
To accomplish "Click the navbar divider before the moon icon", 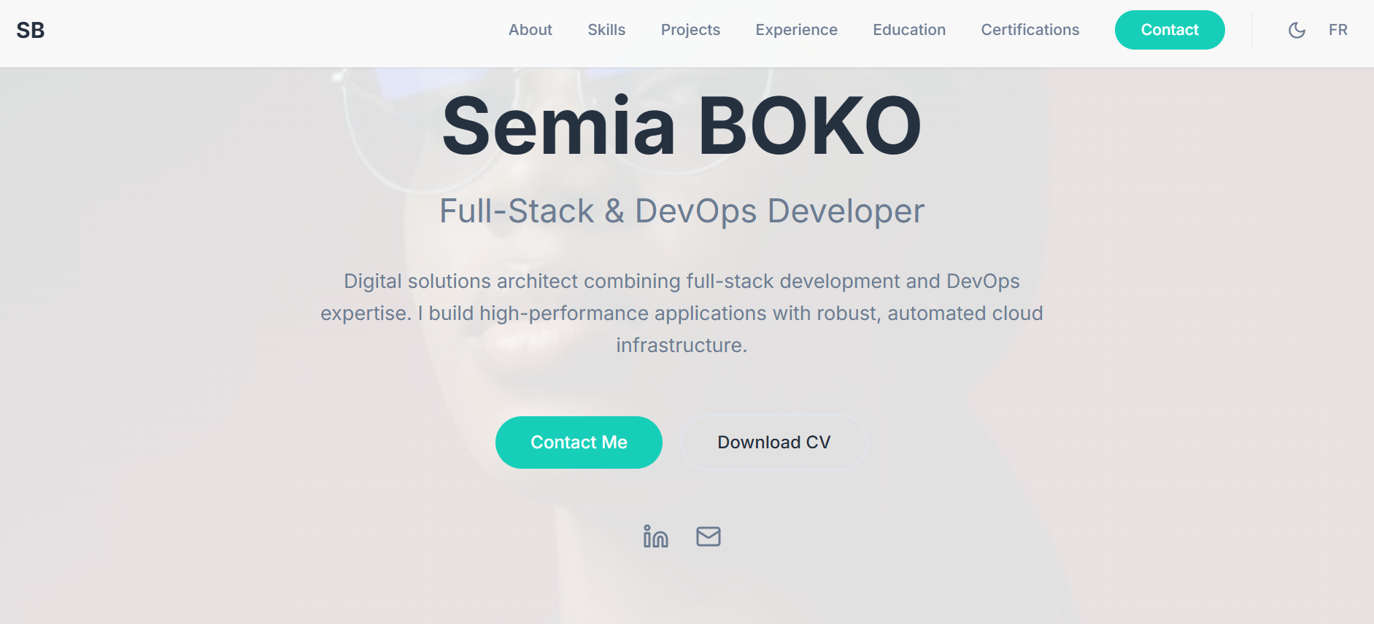I will 1251,30.
